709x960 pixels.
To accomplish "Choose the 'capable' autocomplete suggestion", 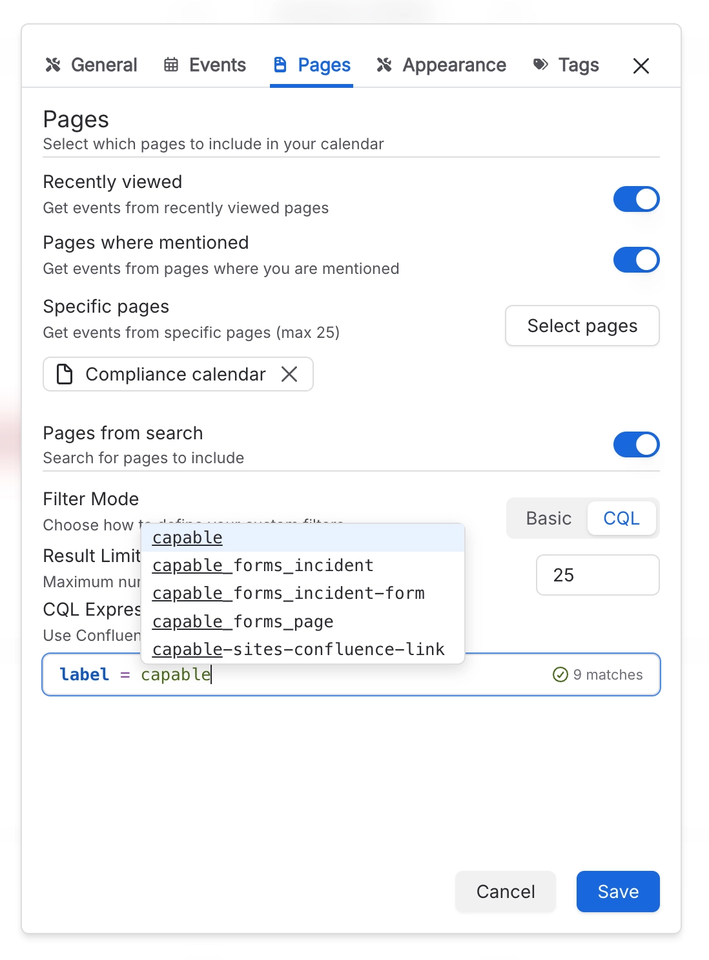I will tap(303, 537).
